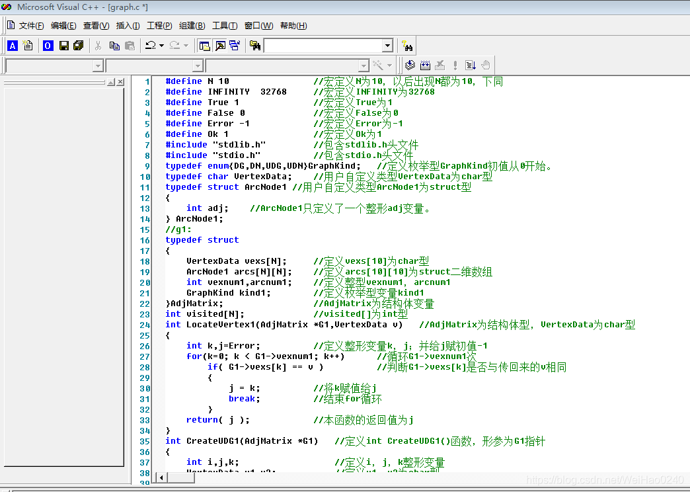Open the 文件(F) menu

tap(31, 26)
